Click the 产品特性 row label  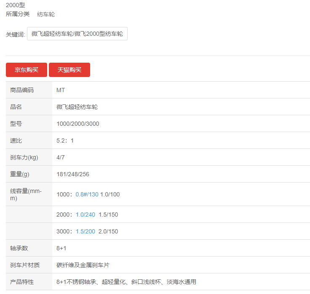22,282
